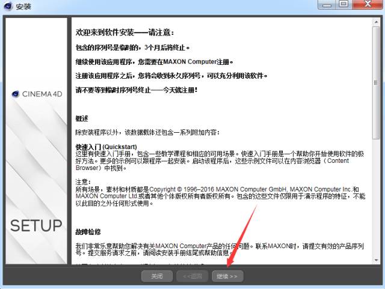
Task: Click the 快速入门 (Quickstart) heading
Action: click(106, 147)
